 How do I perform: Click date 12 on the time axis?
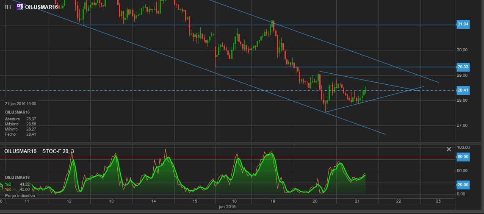[x=69, y=201]
